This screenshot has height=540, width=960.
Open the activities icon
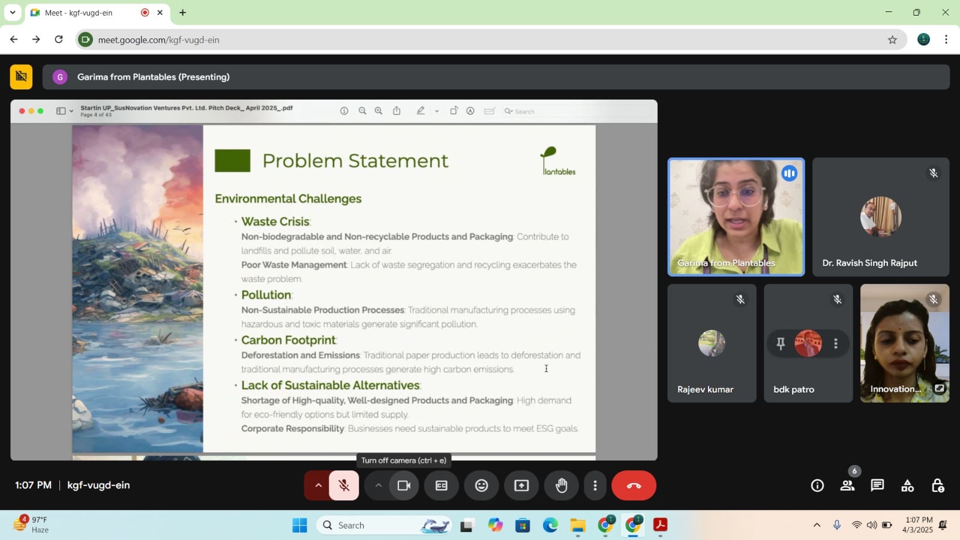(907, 485)
